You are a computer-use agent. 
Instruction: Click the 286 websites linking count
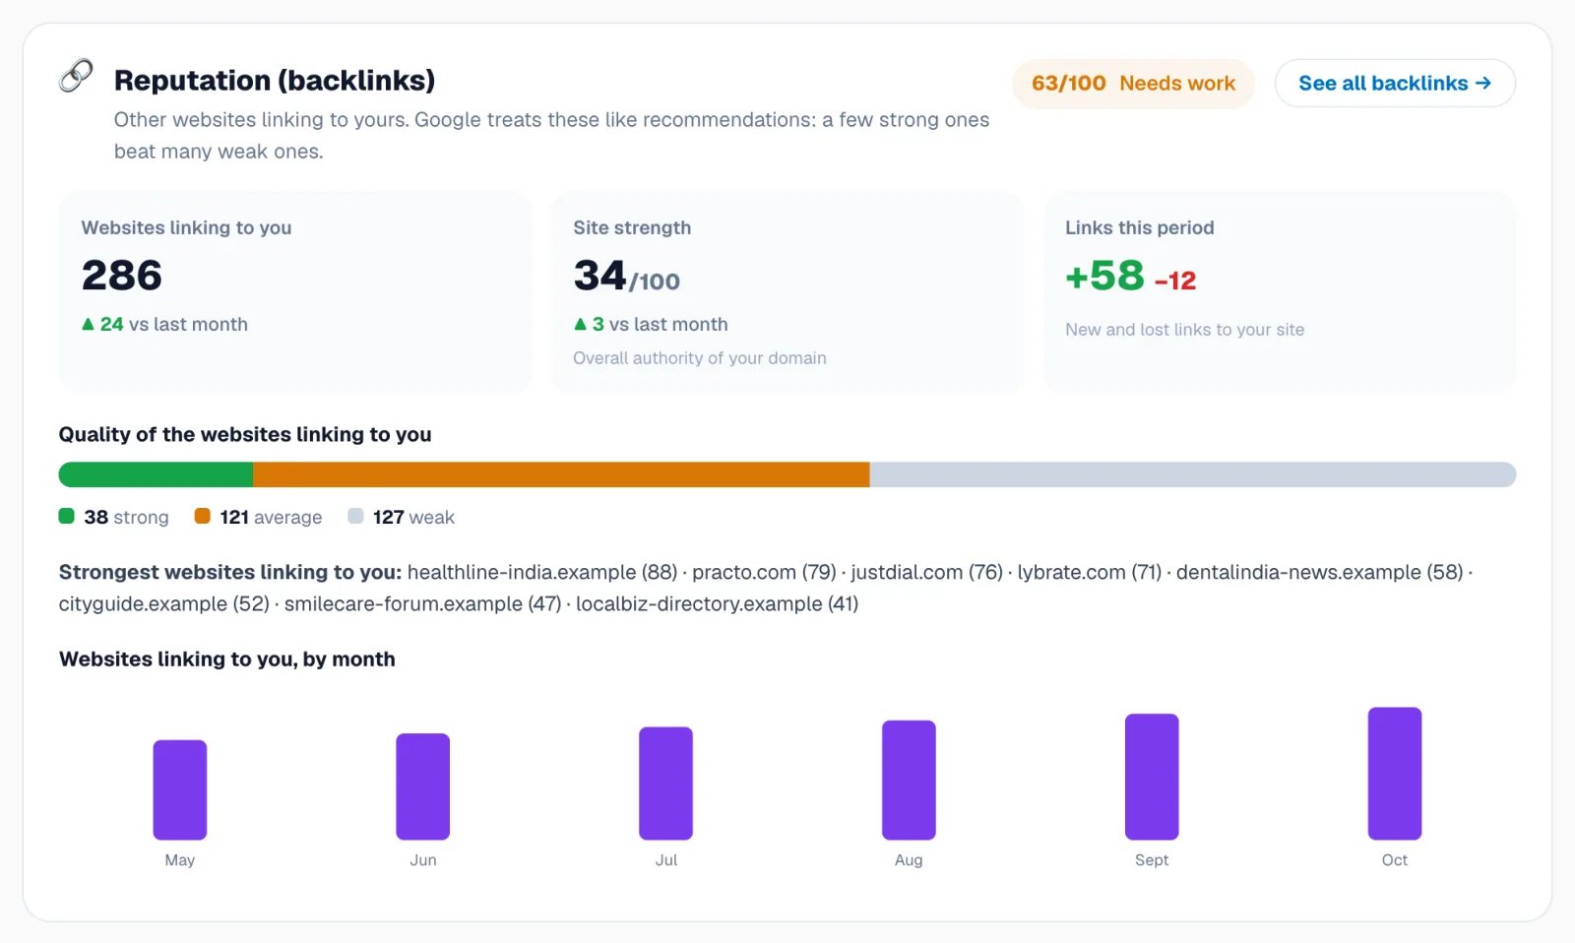122,276
